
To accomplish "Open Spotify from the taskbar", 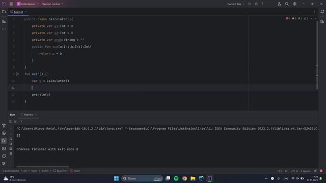I will point(176,178).
